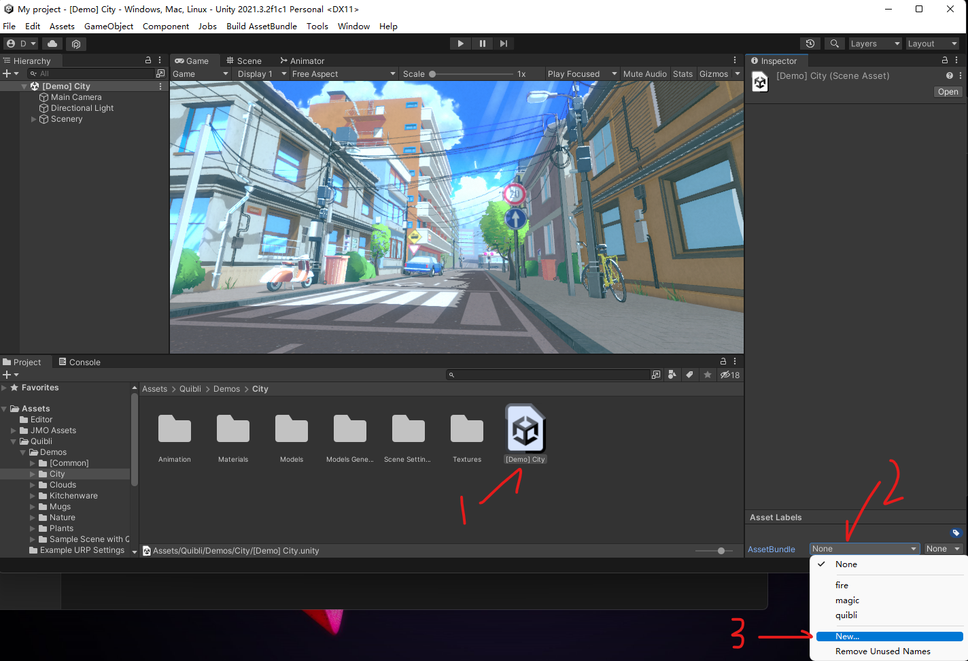Image resolution: width=968 pixels, height=661 pixels.
Task: Open the AssetBundle variant None dropdown
Action: point(944,549)
